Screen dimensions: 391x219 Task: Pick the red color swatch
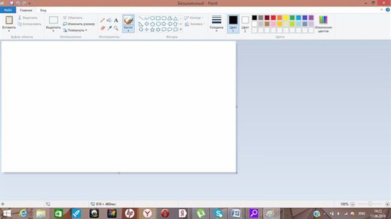[273, 17]
